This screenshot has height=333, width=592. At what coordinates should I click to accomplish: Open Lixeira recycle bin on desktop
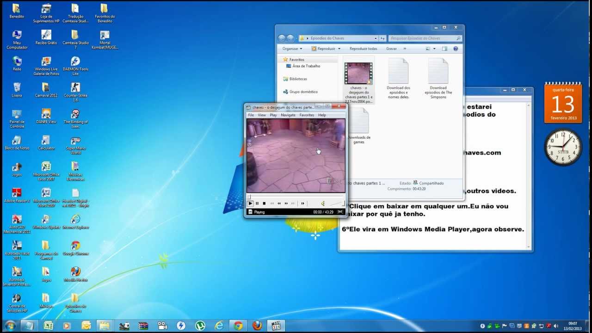pos(17,90)
